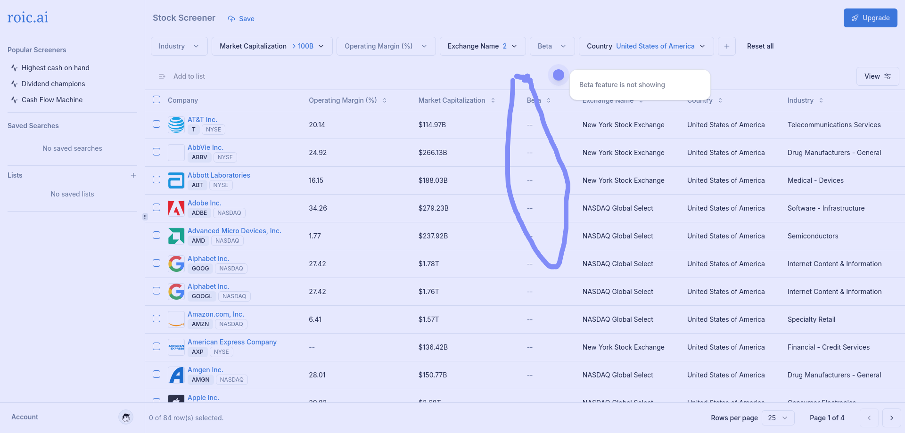Viewport: 905px width, 433px height.
Task: Click the Adobe logo icon
Action: click(x=176, y=208)
